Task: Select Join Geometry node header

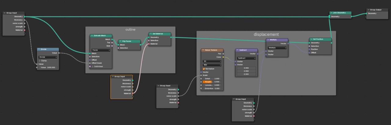Action: coord(340,13)
